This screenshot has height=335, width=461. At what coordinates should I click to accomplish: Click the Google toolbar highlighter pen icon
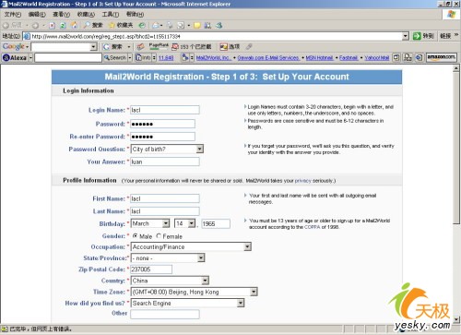[x=249, y=47]
